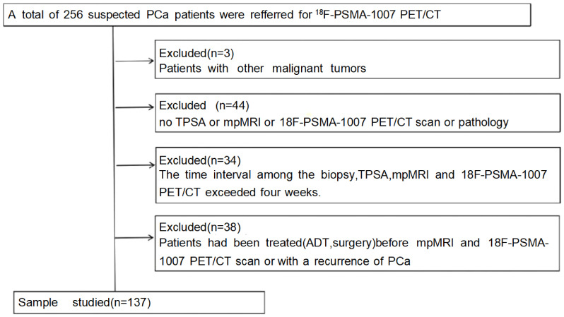The width and height of the screenshot is (564, 317).
Task: Click the 256 suspected PCa patients header box
Action: (x=267, y=15)
